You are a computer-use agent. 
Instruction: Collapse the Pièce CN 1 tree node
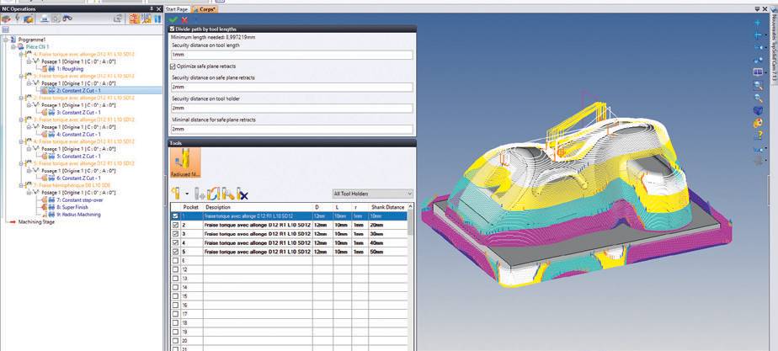11,47
